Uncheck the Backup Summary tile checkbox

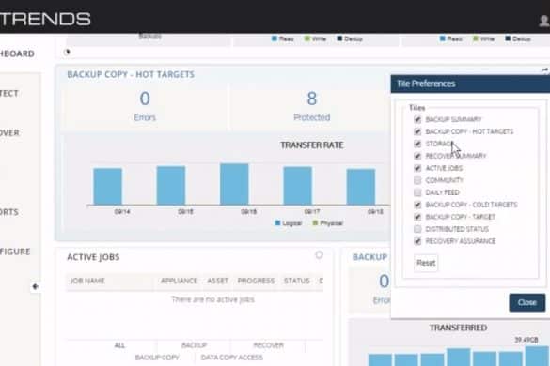pos(417,119)
